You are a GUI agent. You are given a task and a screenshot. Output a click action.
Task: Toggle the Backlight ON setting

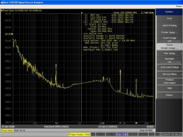169,60
